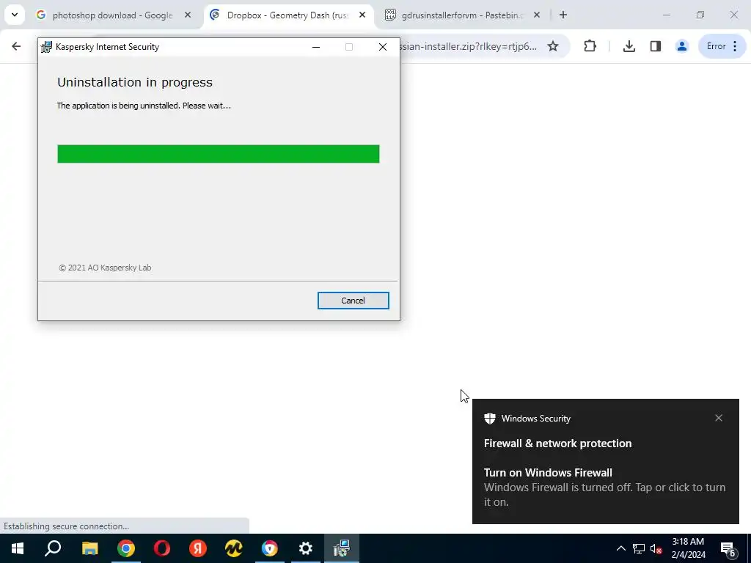This screenshot has width=751, height=563.
Task: Open Windows taskbar search
Action: (x=53, y=548)
